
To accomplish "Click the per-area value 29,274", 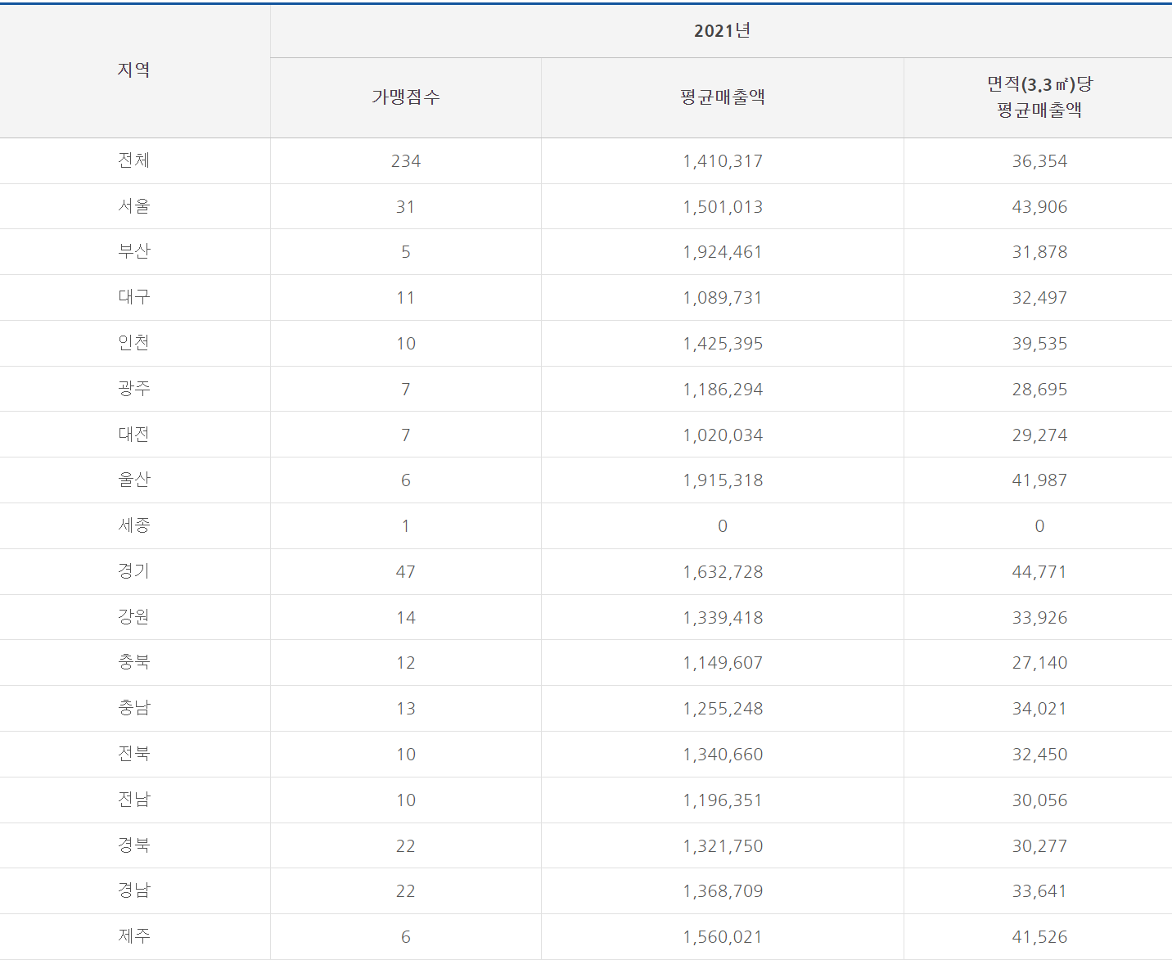I will coord(1039,435).
